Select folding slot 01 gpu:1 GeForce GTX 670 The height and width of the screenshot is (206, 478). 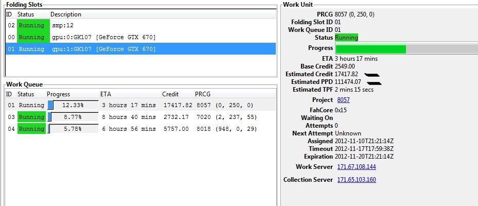coord(103,49)
